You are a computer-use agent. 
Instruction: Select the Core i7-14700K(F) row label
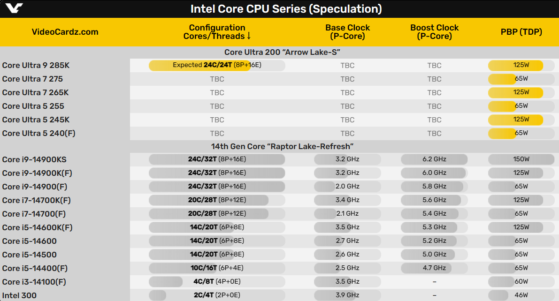(36, 200)
